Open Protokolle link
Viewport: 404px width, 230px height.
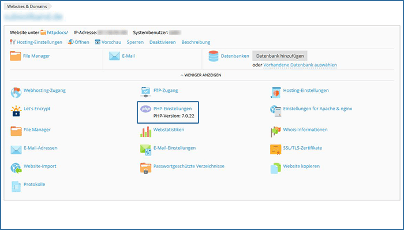pyautogui.click(x=34, y=184)
